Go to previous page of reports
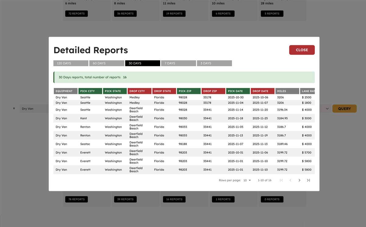366x227 pixels. point(290,180)
